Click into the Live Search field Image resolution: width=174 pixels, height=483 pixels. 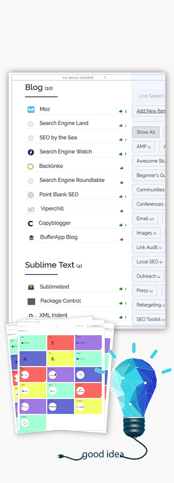(149, 96)
